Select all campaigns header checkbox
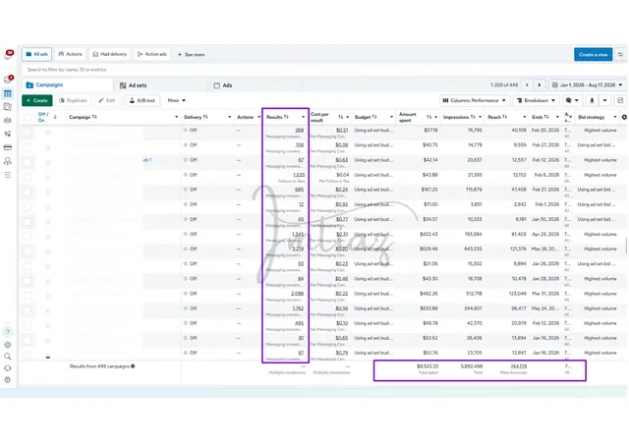Image resolution: width=629 pixels, height=444 pixels. tap(28, 117)
